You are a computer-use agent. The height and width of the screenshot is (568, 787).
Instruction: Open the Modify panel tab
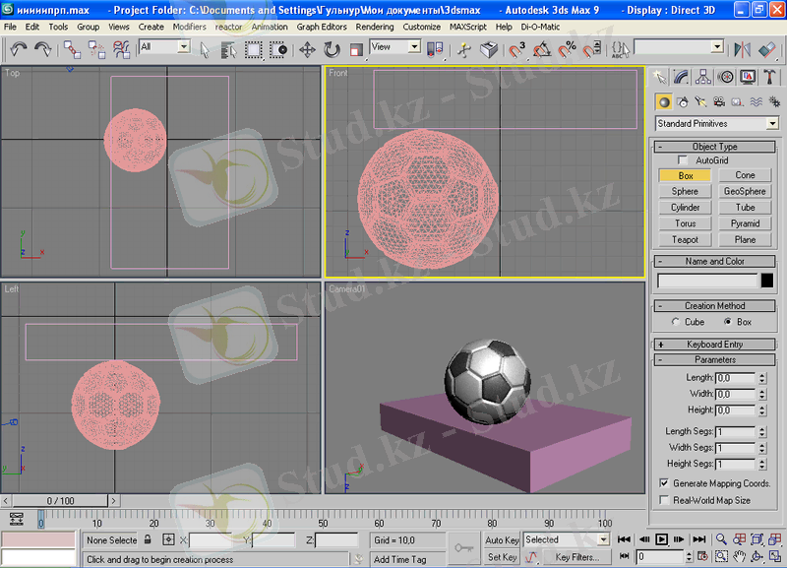[x=683, y=77]
